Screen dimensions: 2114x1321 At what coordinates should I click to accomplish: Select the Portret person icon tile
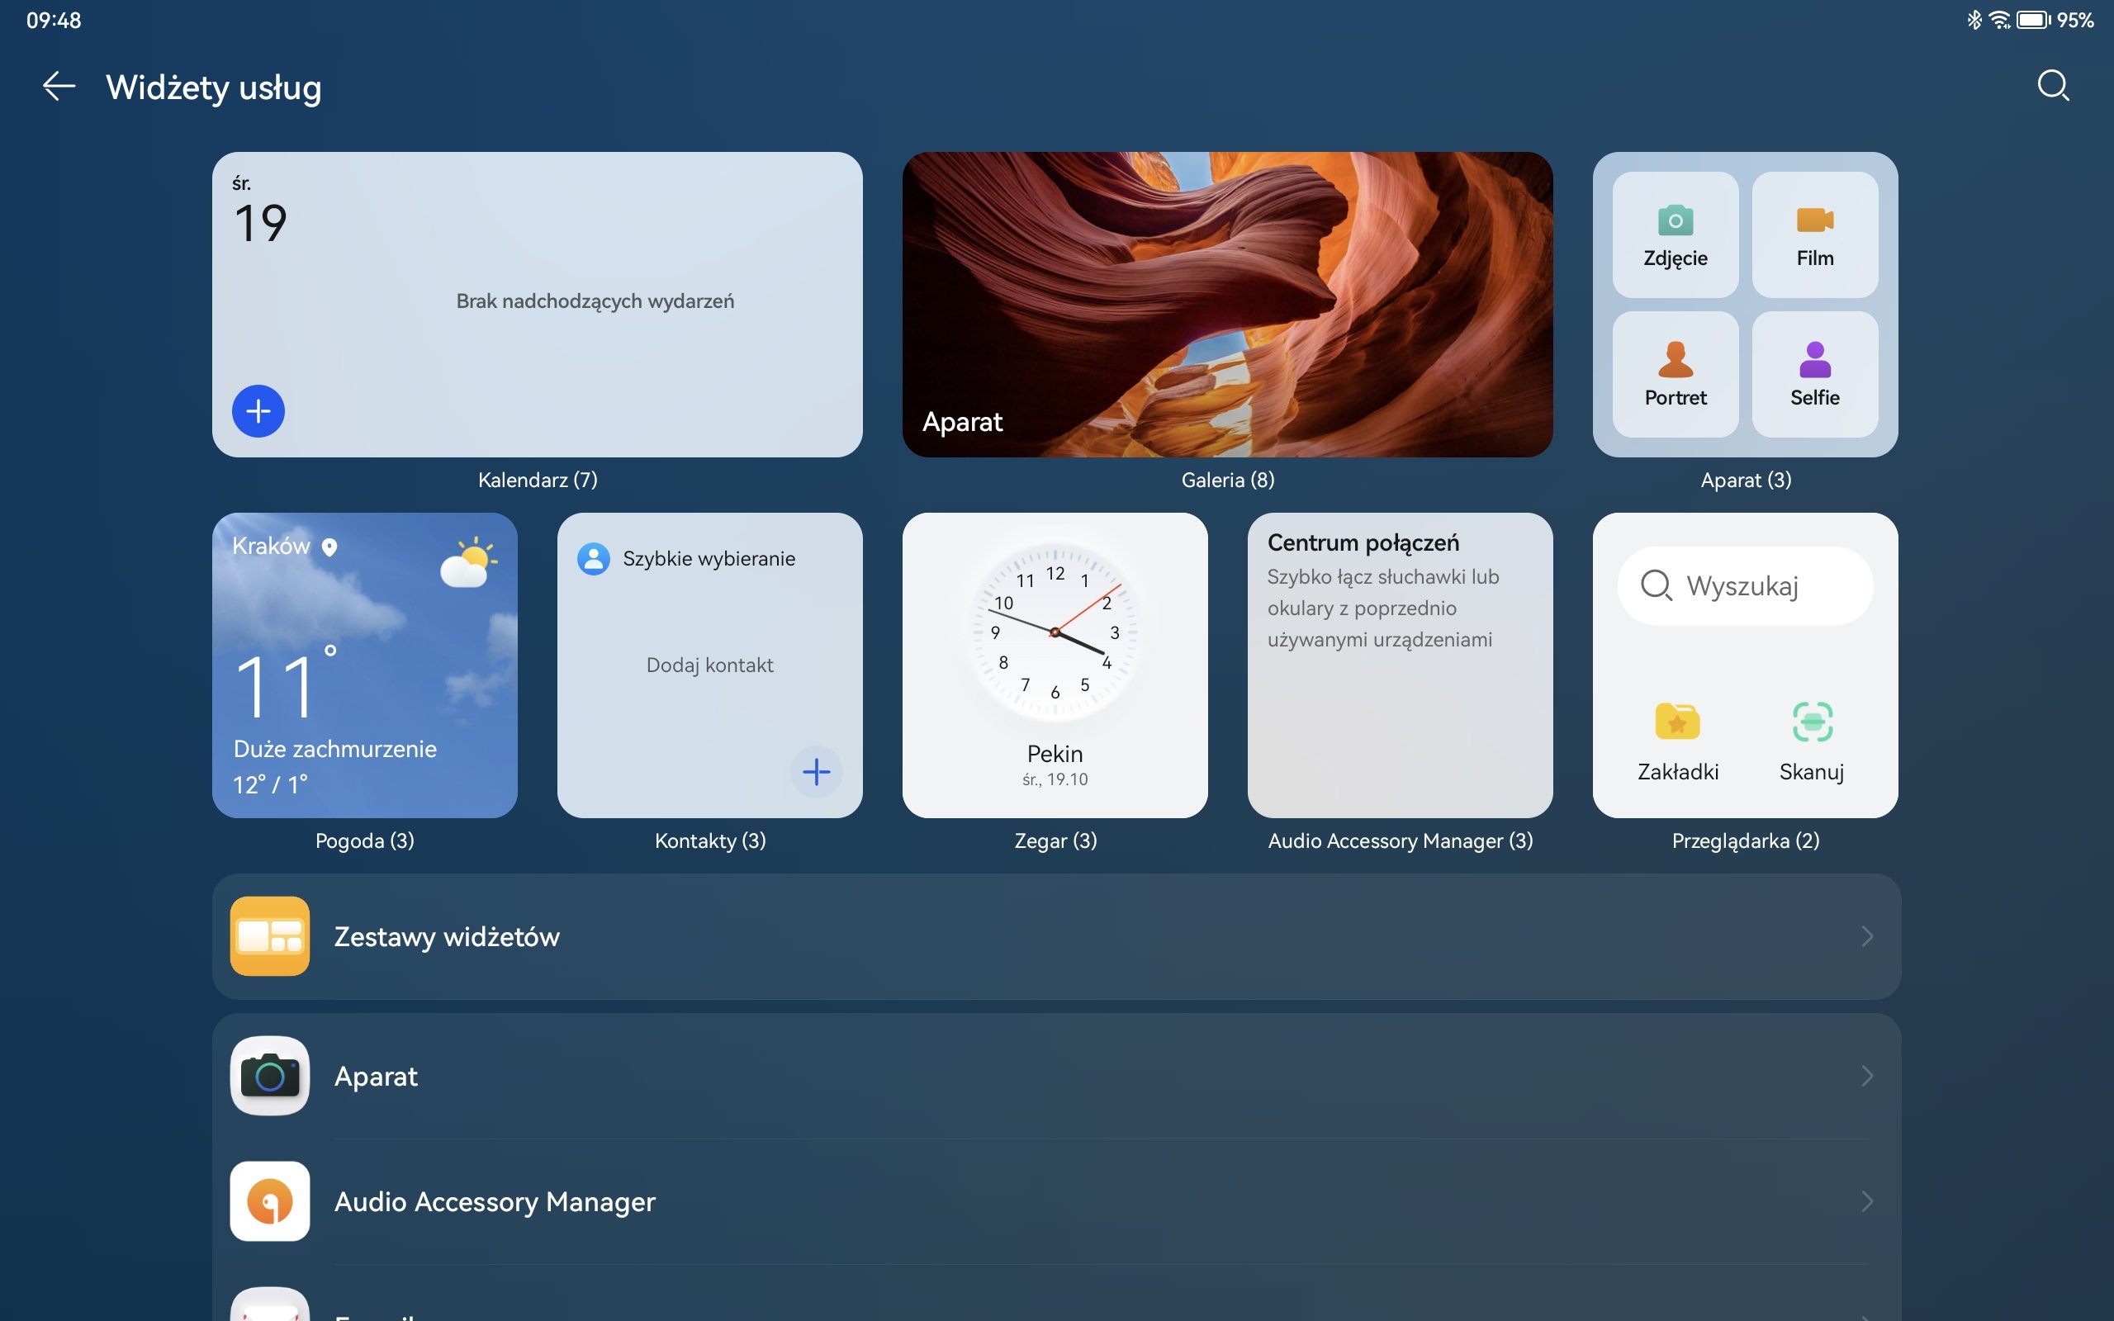[x=1675, y=374]
